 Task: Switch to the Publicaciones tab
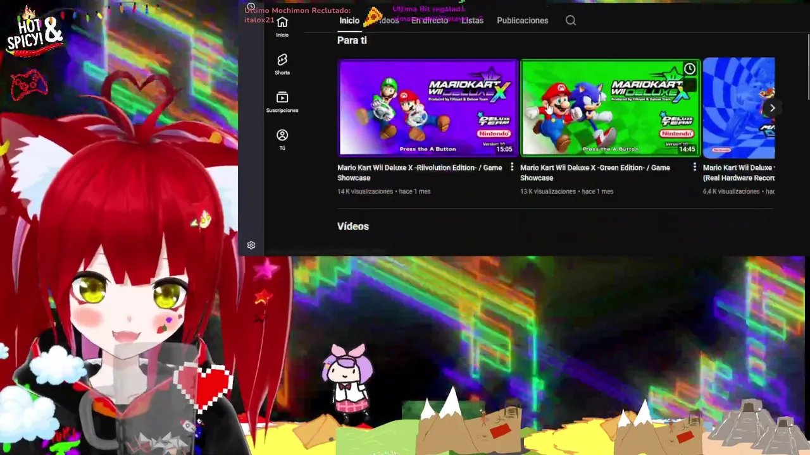523,21
